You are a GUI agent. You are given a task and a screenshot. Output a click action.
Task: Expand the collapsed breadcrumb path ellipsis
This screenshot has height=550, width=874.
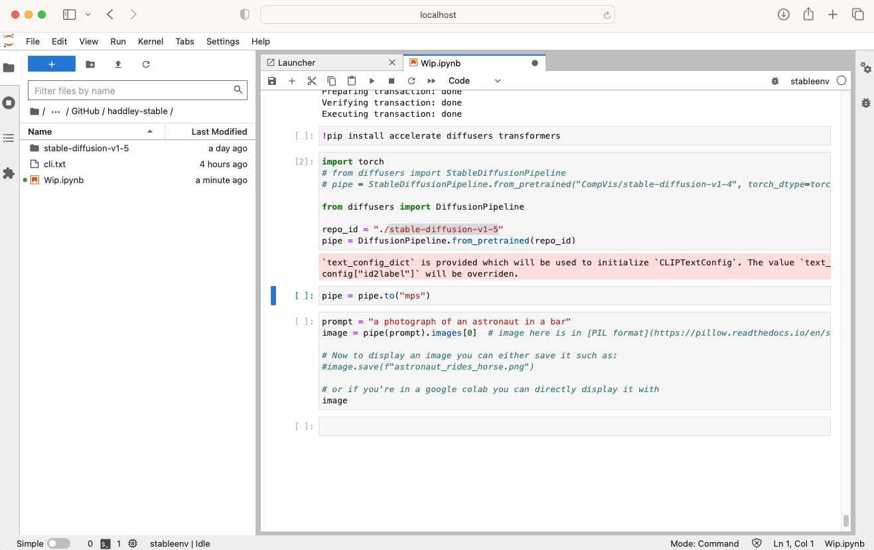(56, 111)
